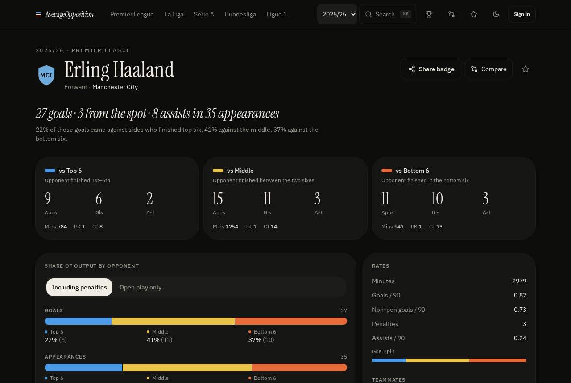The image size is (571, 383).
Task: Click the 'Mins 784' stat on the Top 6 card
Action: [x=56, y=227]
